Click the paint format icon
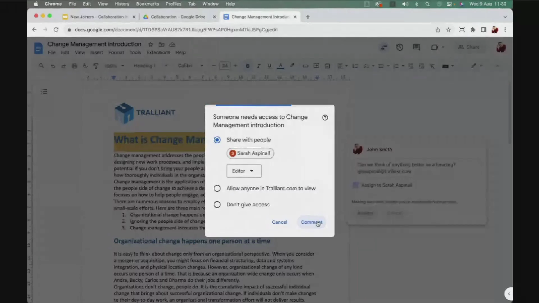 [96, 66]
